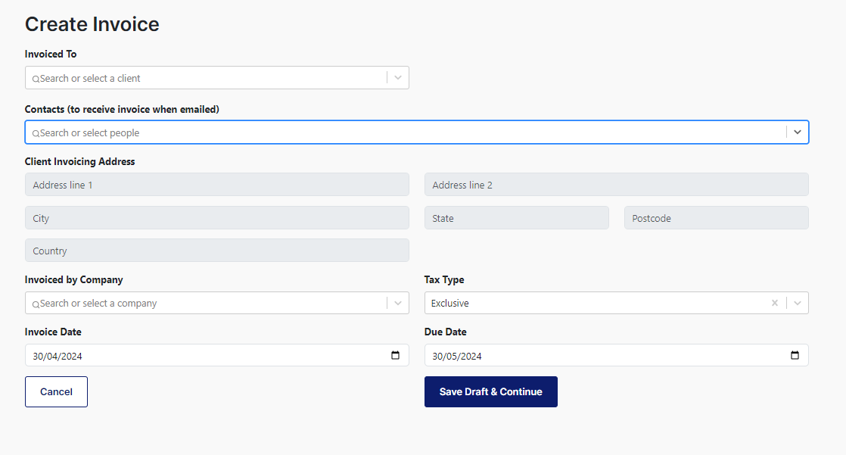Click the Contacts field search magnifier icon
The height and width of the screenshot is (455, 846).
pyautogui.click(x=35, y=132)
